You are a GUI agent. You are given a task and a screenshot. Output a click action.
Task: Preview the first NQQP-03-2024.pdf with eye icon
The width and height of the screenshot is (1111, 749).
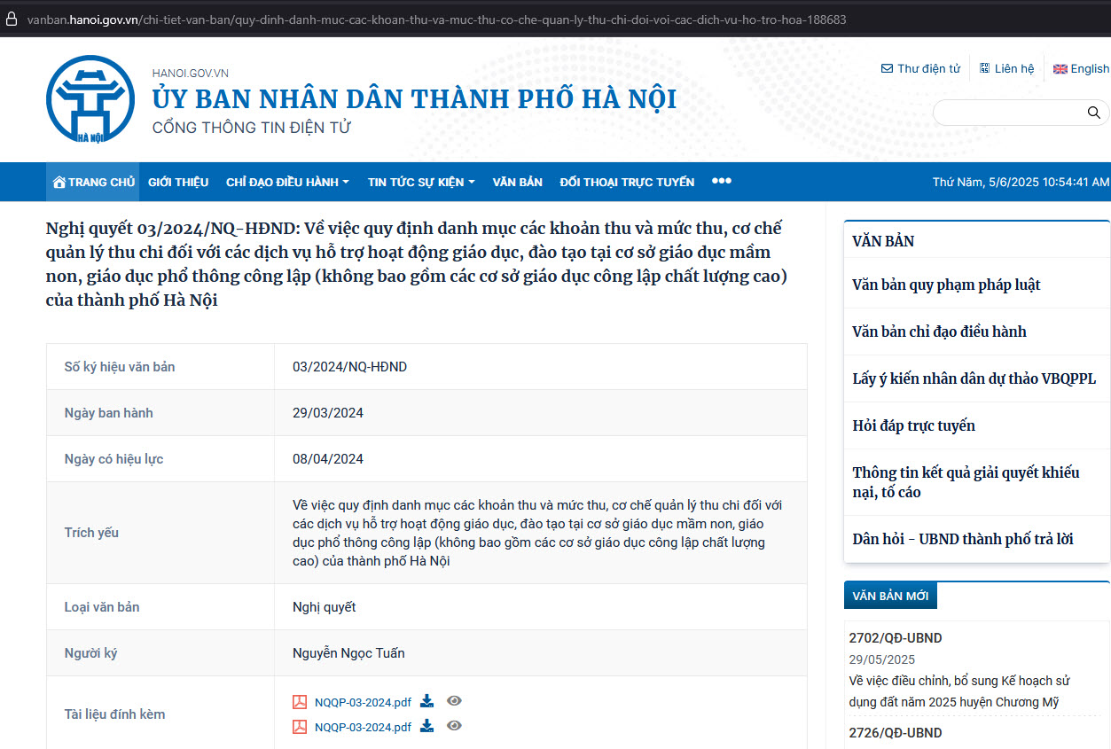tap(454, 701)
